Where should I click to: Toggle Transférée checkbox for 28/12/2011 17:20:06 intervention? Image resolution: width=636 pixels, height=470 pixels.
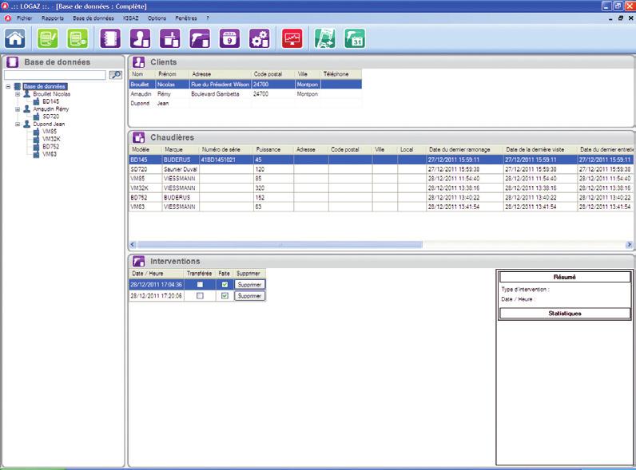pyautogui.click(x=200, y=296)
